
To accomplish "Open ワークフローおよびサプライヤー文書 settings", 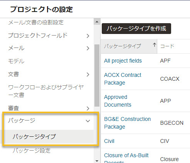I will point(46,91).
